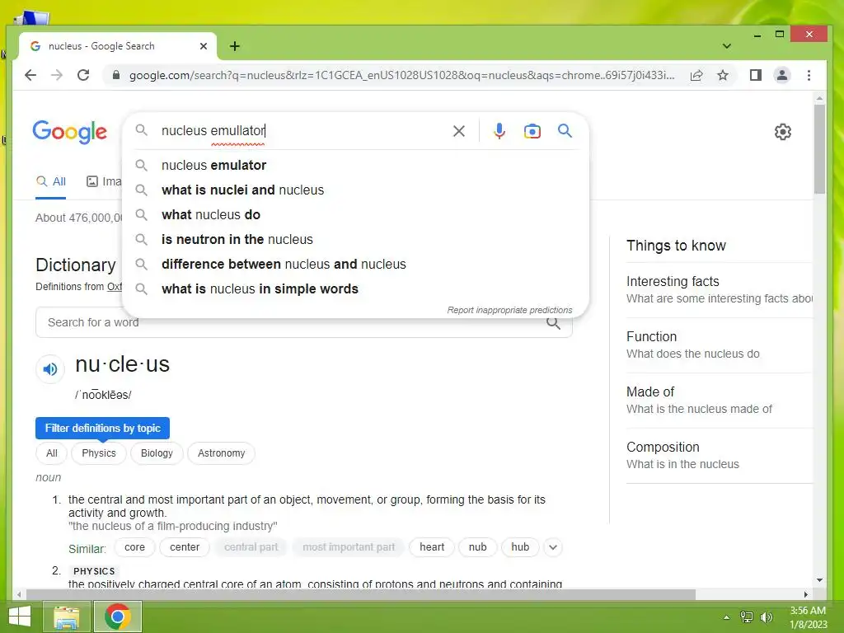The height and width of the screenshot is (633, 844).
Task: Open 'Made of' in Things to know
Action: tap(719, 401)
